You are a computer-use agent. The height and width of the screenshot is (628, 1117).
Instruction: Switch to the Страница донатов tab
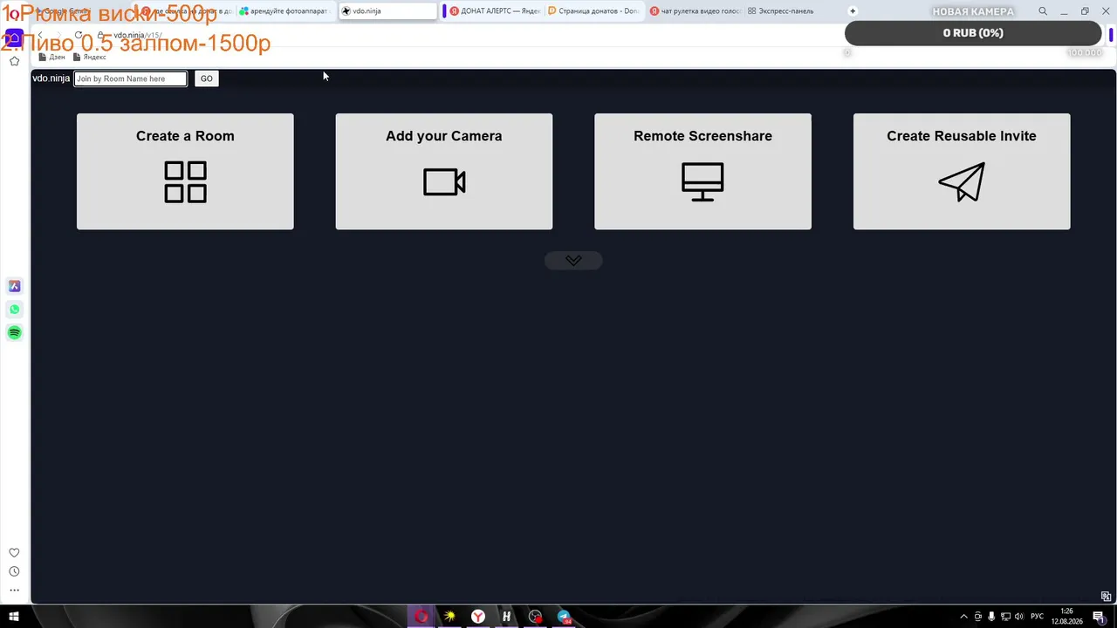(594, 11)
